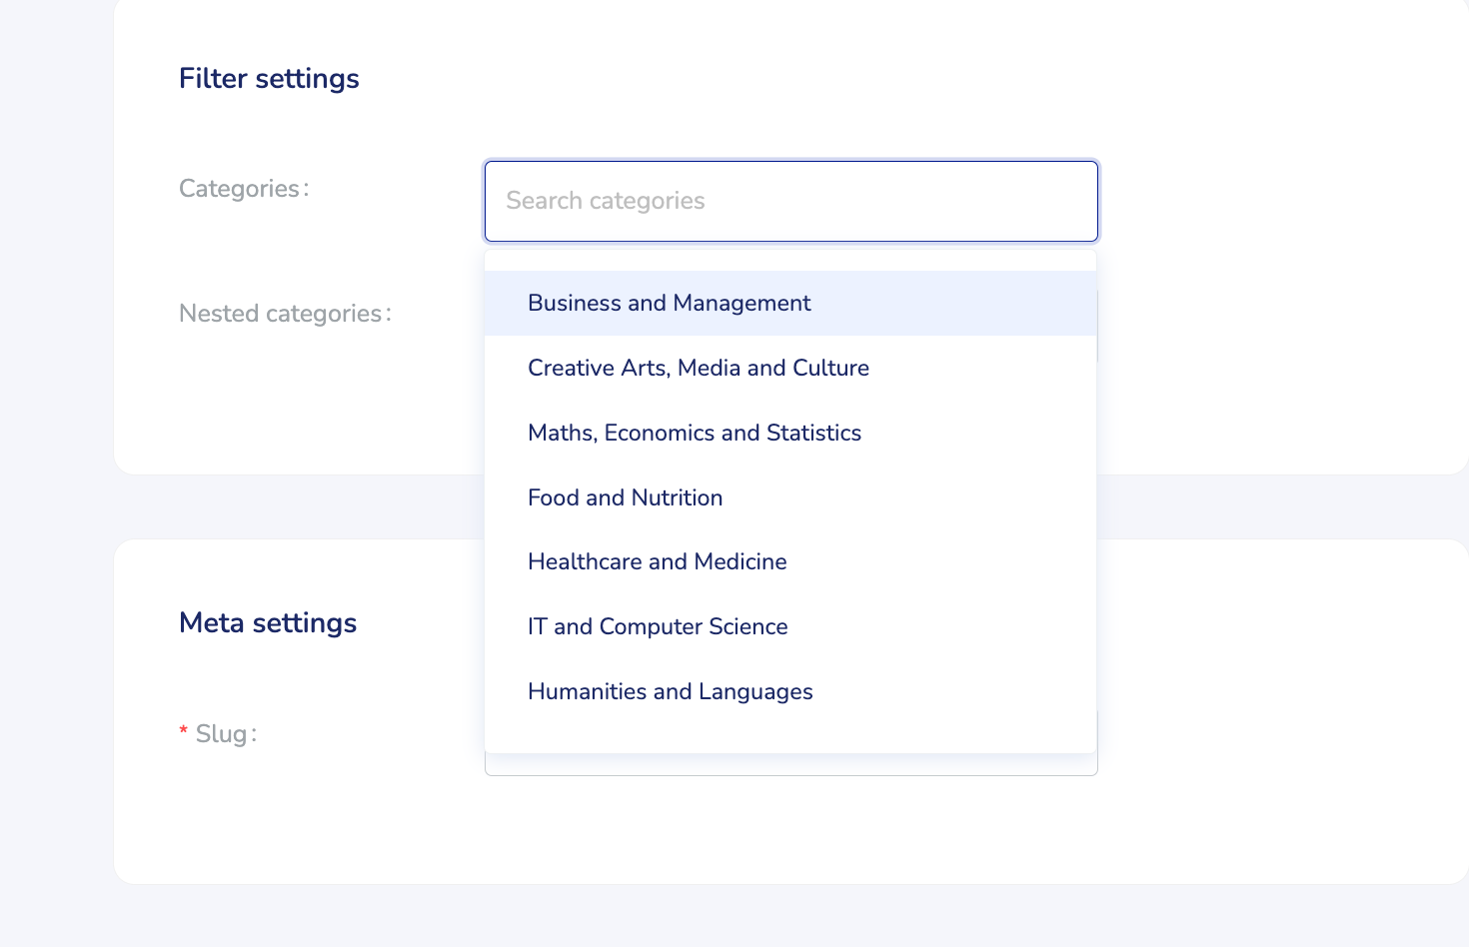Select IT and Computer Science
This screenshot has width=1469, height=947.
[658, 627]
